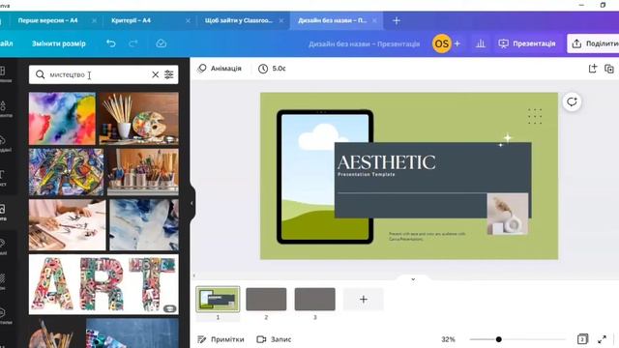The width and height of the screenshot is (619, 348).
Task: Select the watercolor splash photo
Action: tap(62, 118)
